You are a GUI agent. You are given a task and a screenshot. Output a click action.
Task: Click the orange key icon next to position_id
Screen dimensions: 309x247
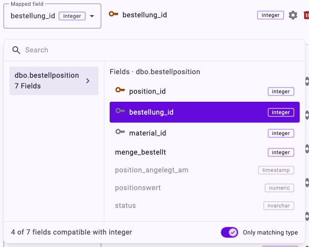pyautogui.click(x=120, y=90)
